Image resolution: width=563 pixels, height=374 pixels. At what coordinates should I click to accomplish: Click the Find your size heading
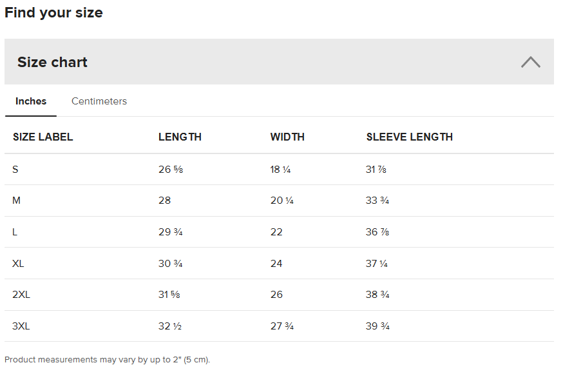click(53, 12)
